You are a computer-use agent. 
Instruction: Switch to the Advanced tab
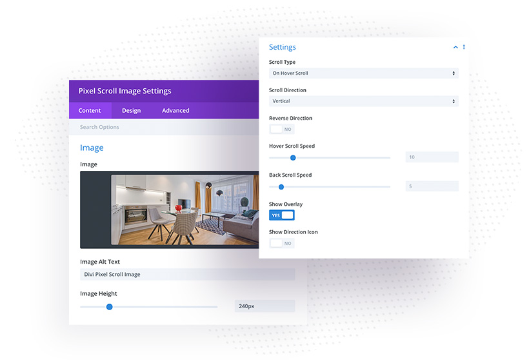(x=175, y=111)
